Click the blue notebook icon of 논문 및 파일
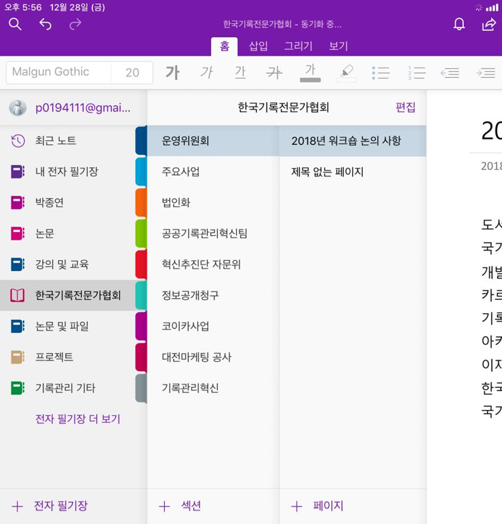Viewport: 502px width, 524px height. [17, 326]
